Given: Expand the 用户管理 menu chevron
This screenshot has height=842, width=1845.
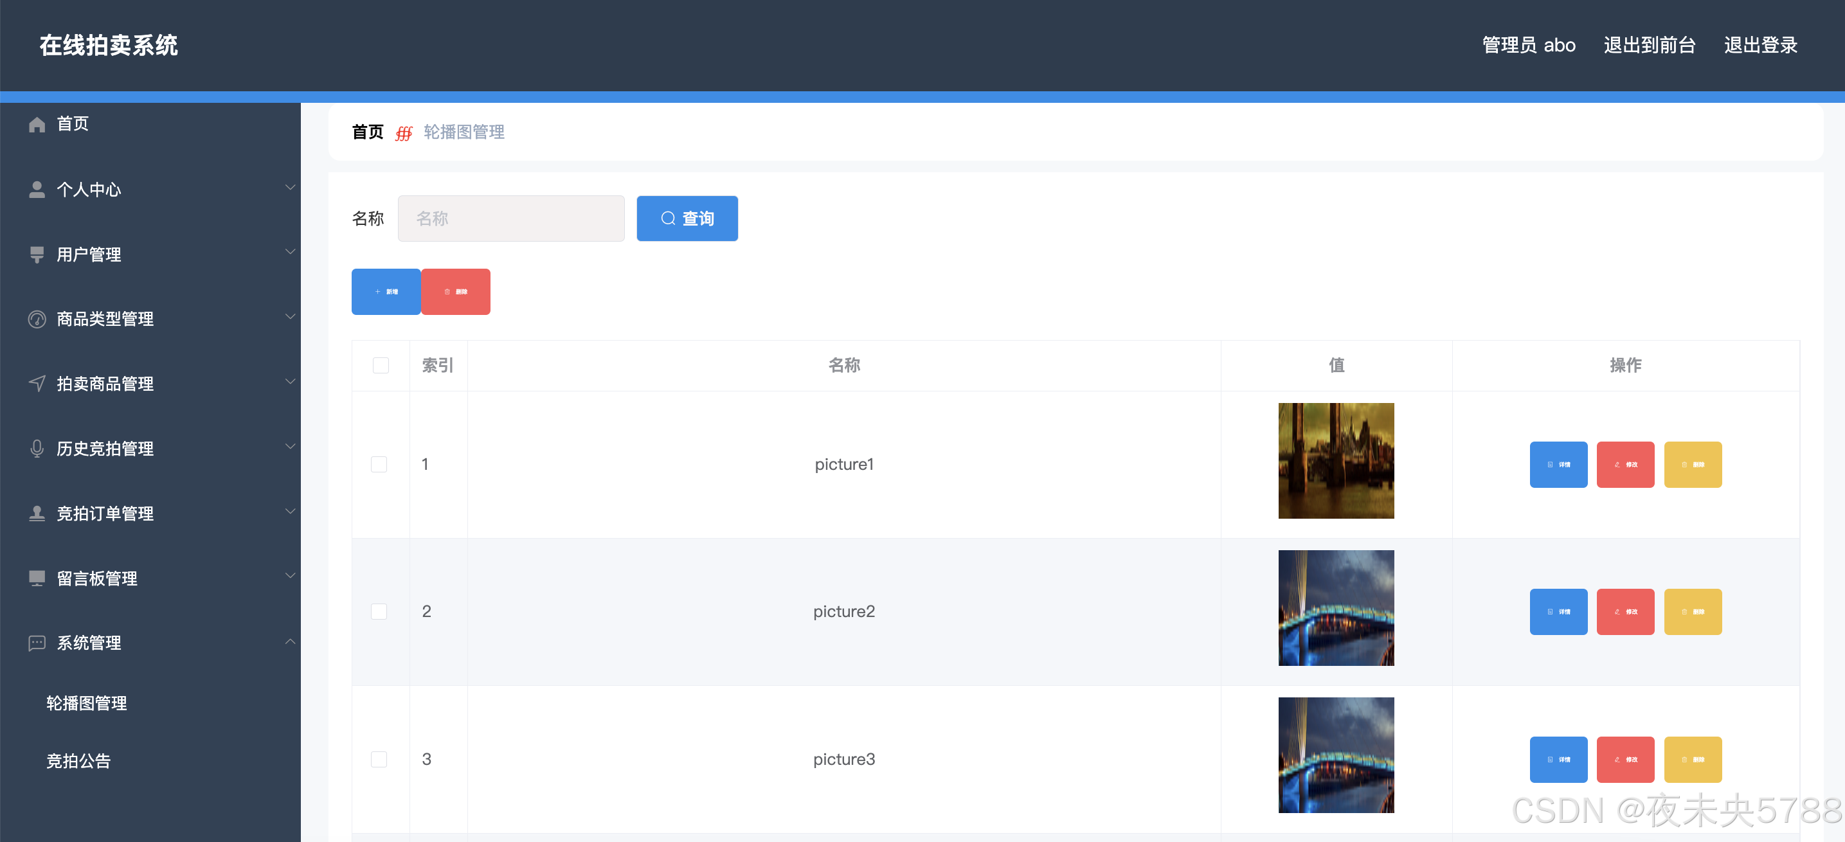Looking at the screenshot, I should click(290, 252).
